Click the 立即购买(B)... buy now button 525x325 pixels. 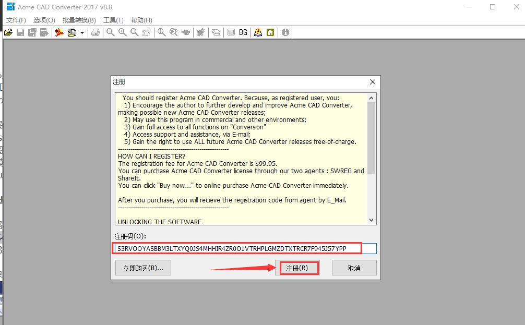point(144,268)
